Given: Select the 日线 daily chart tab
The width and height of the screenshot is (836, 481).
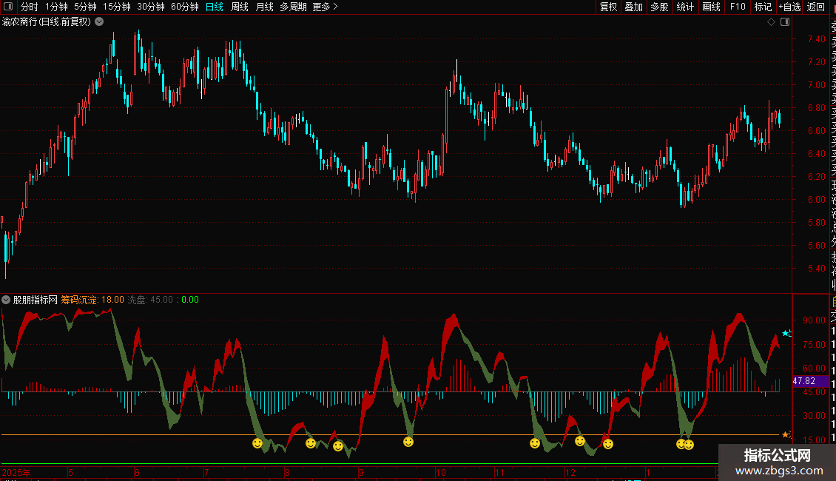Looking at the screenshot, I should point(215,7).
